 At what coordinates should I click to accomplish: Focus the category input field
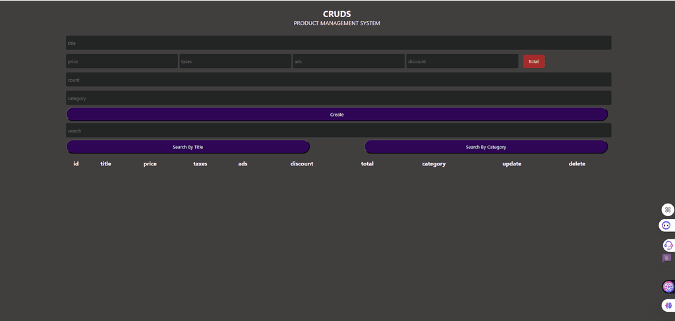(338, 98)
